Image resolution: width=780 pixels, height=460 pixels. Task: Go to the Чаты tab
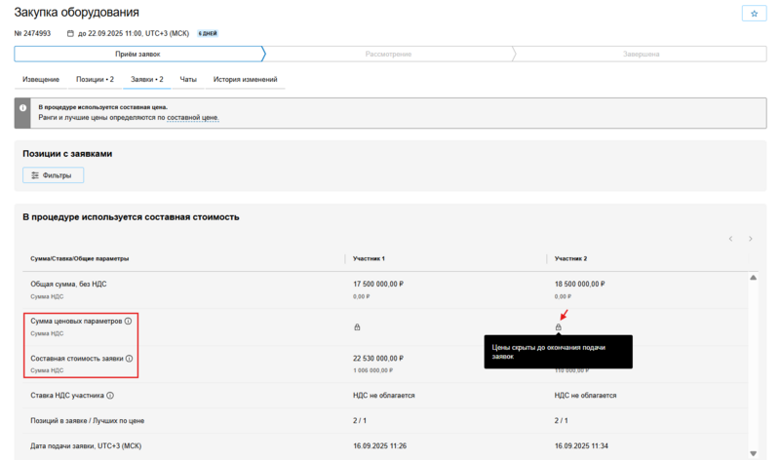(188, 79)
